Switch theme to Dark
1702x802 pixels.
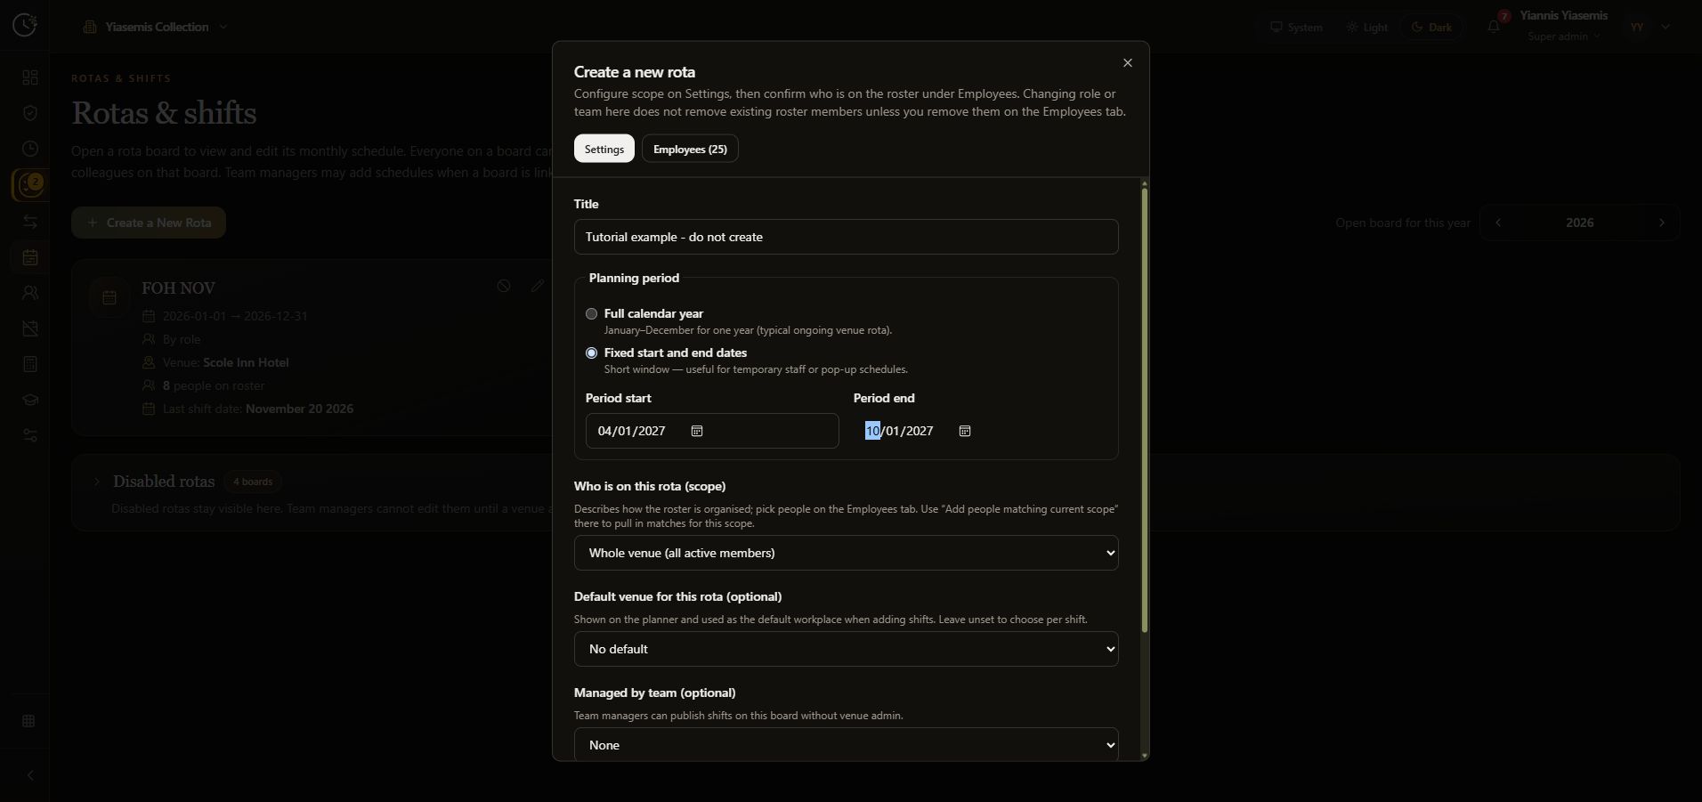pos(1431,28)
